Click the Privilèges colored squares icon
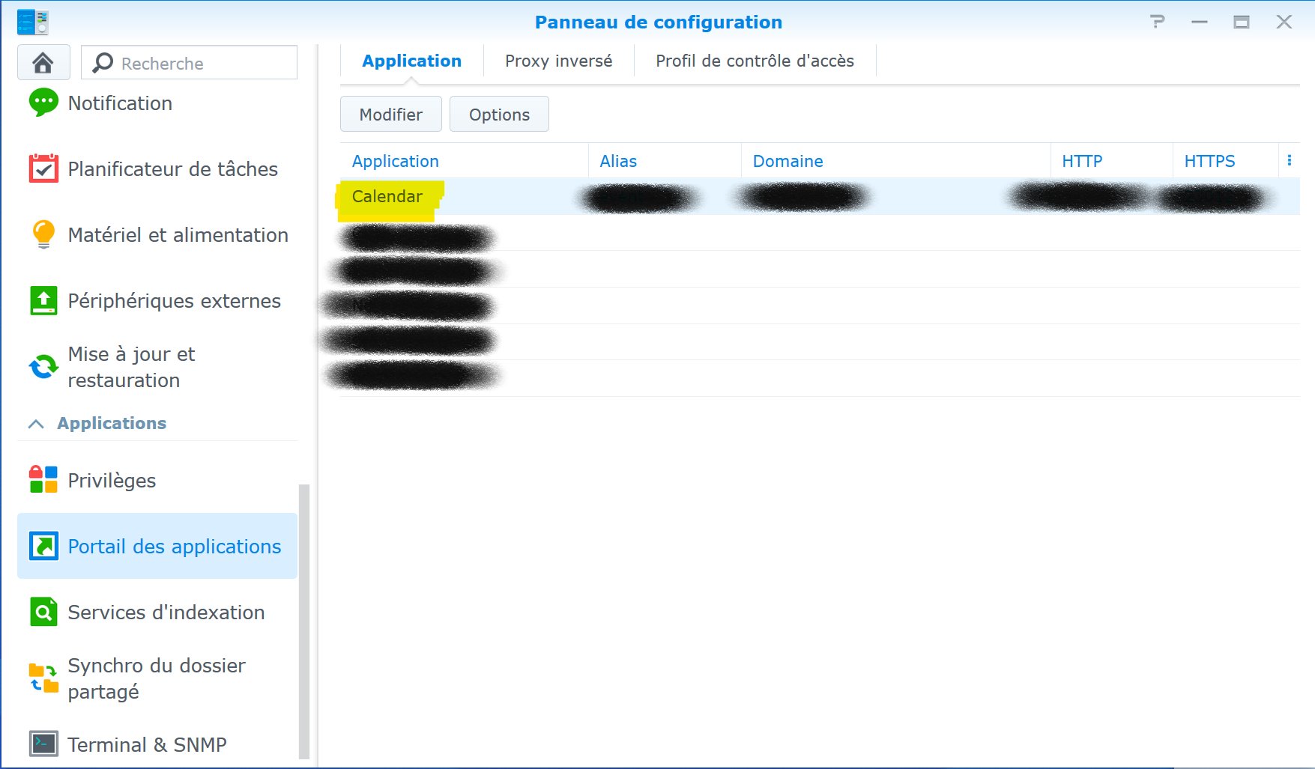This screenshot has width=1315, height=769. [x=43, y=479]
